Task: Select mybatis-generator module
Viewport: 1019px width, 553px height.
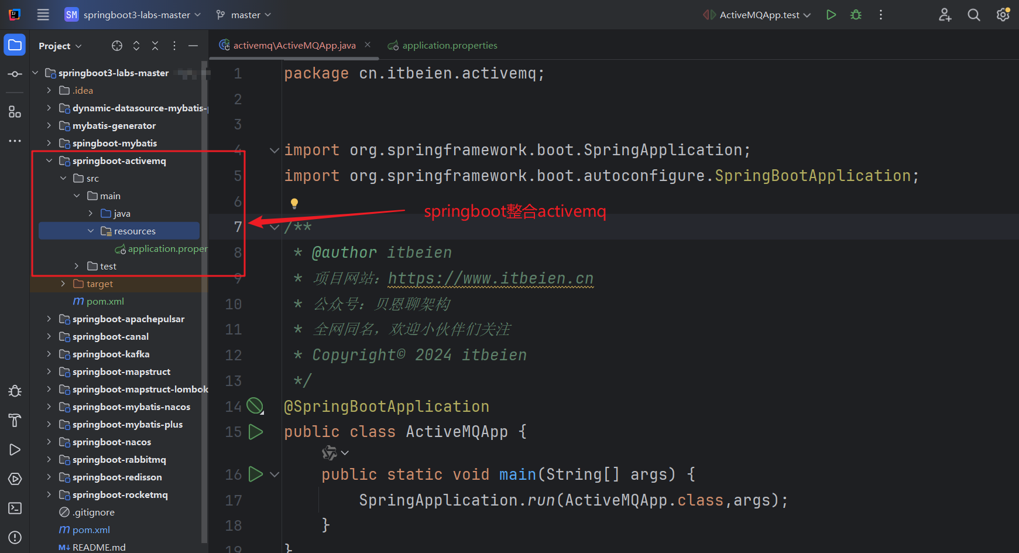Action: [x=108, y=125]
